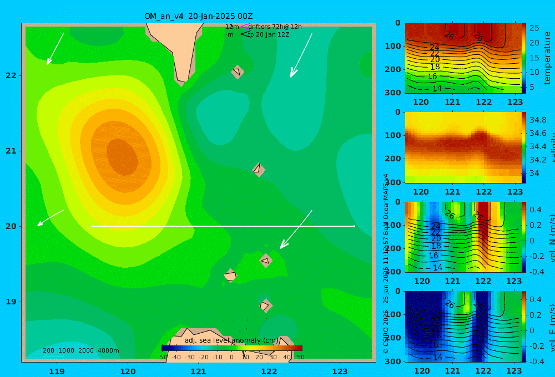Screen dimensions: 555x377
Task: Click the 24 contour label in temperature panel
Action: (x=435, y=47)
